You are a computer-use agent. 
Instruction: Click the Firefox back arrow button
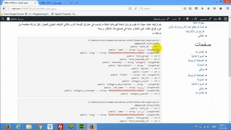pos(4,9)
